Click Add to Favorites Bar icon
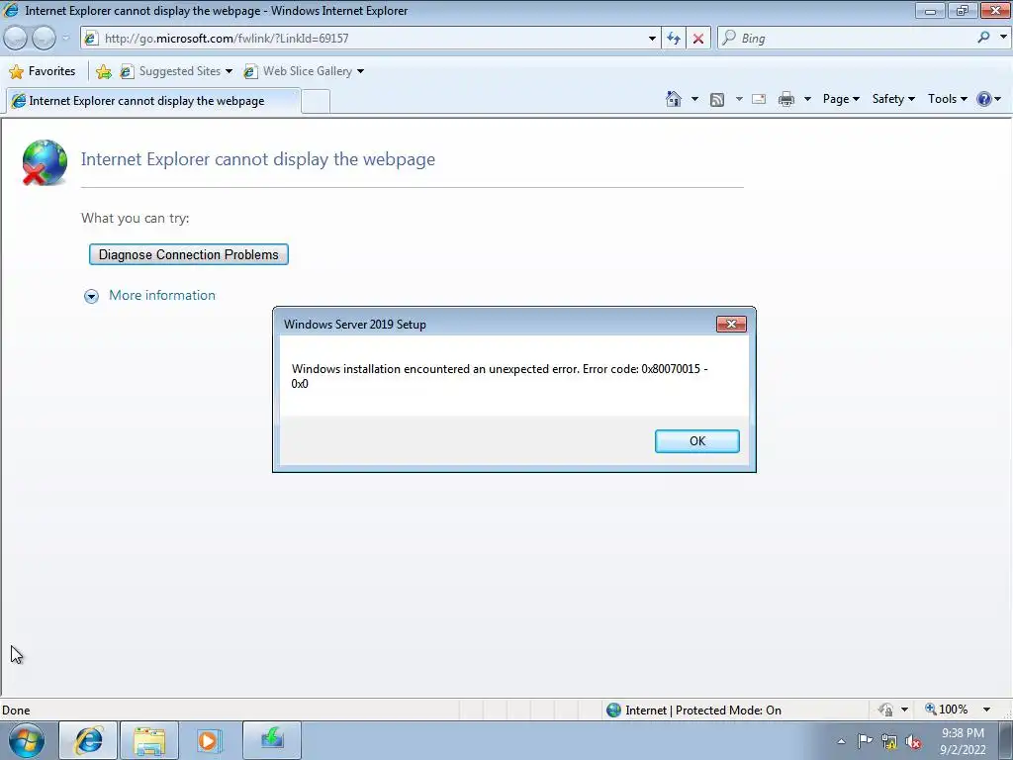Screen dimensions: 1013x760 click(103, 71)
